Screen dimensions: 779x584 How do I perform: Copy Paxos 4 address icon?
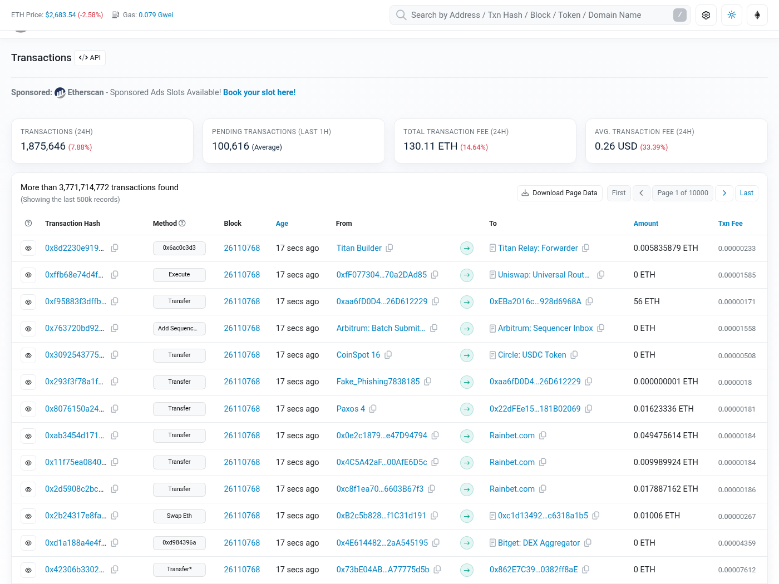tap(373, 409)
